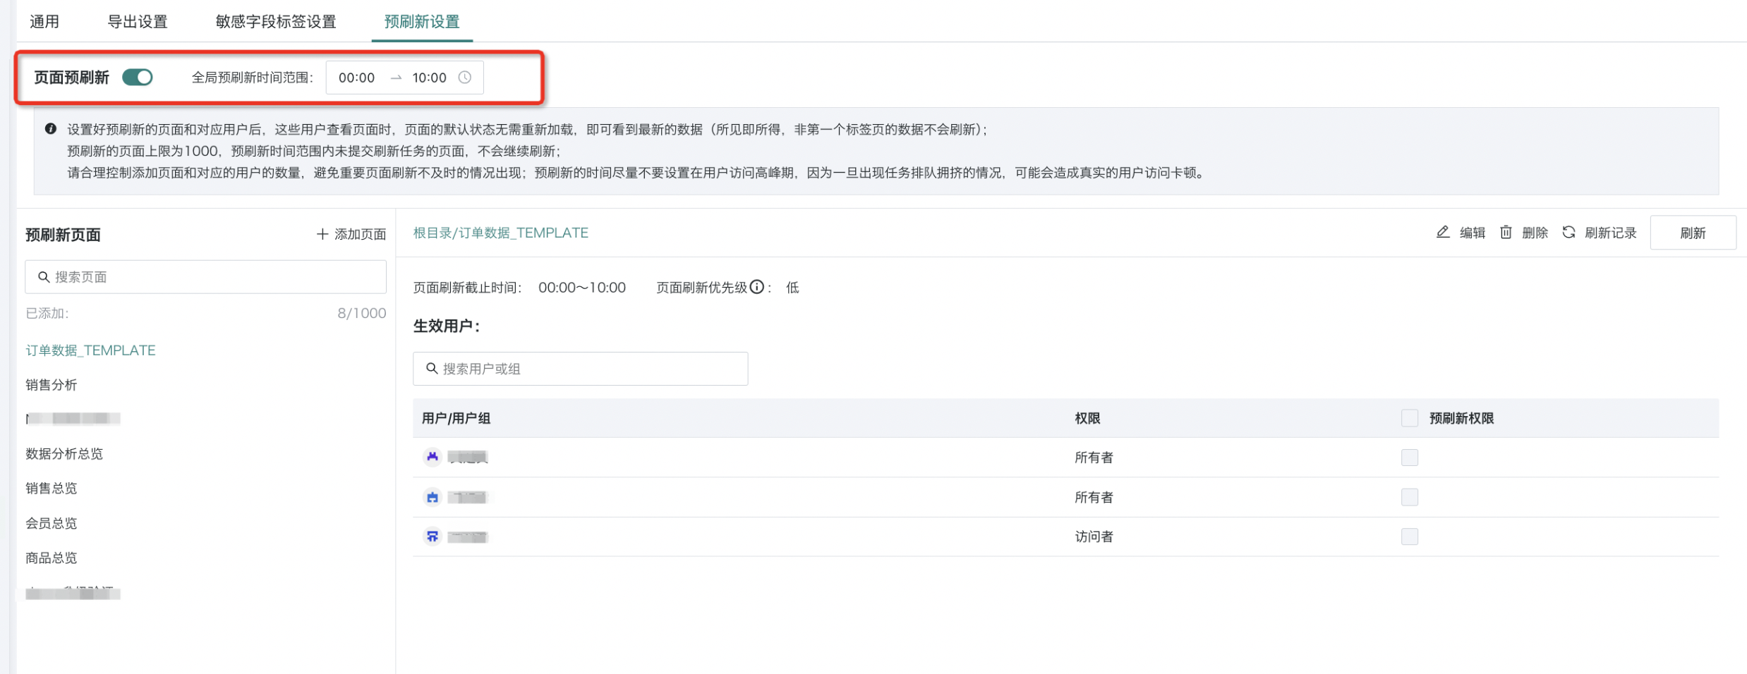Switch to the 导出设置 tab
Viewport: 1747px width, 674px height.
pyautogui.click(x=137, y=21)
